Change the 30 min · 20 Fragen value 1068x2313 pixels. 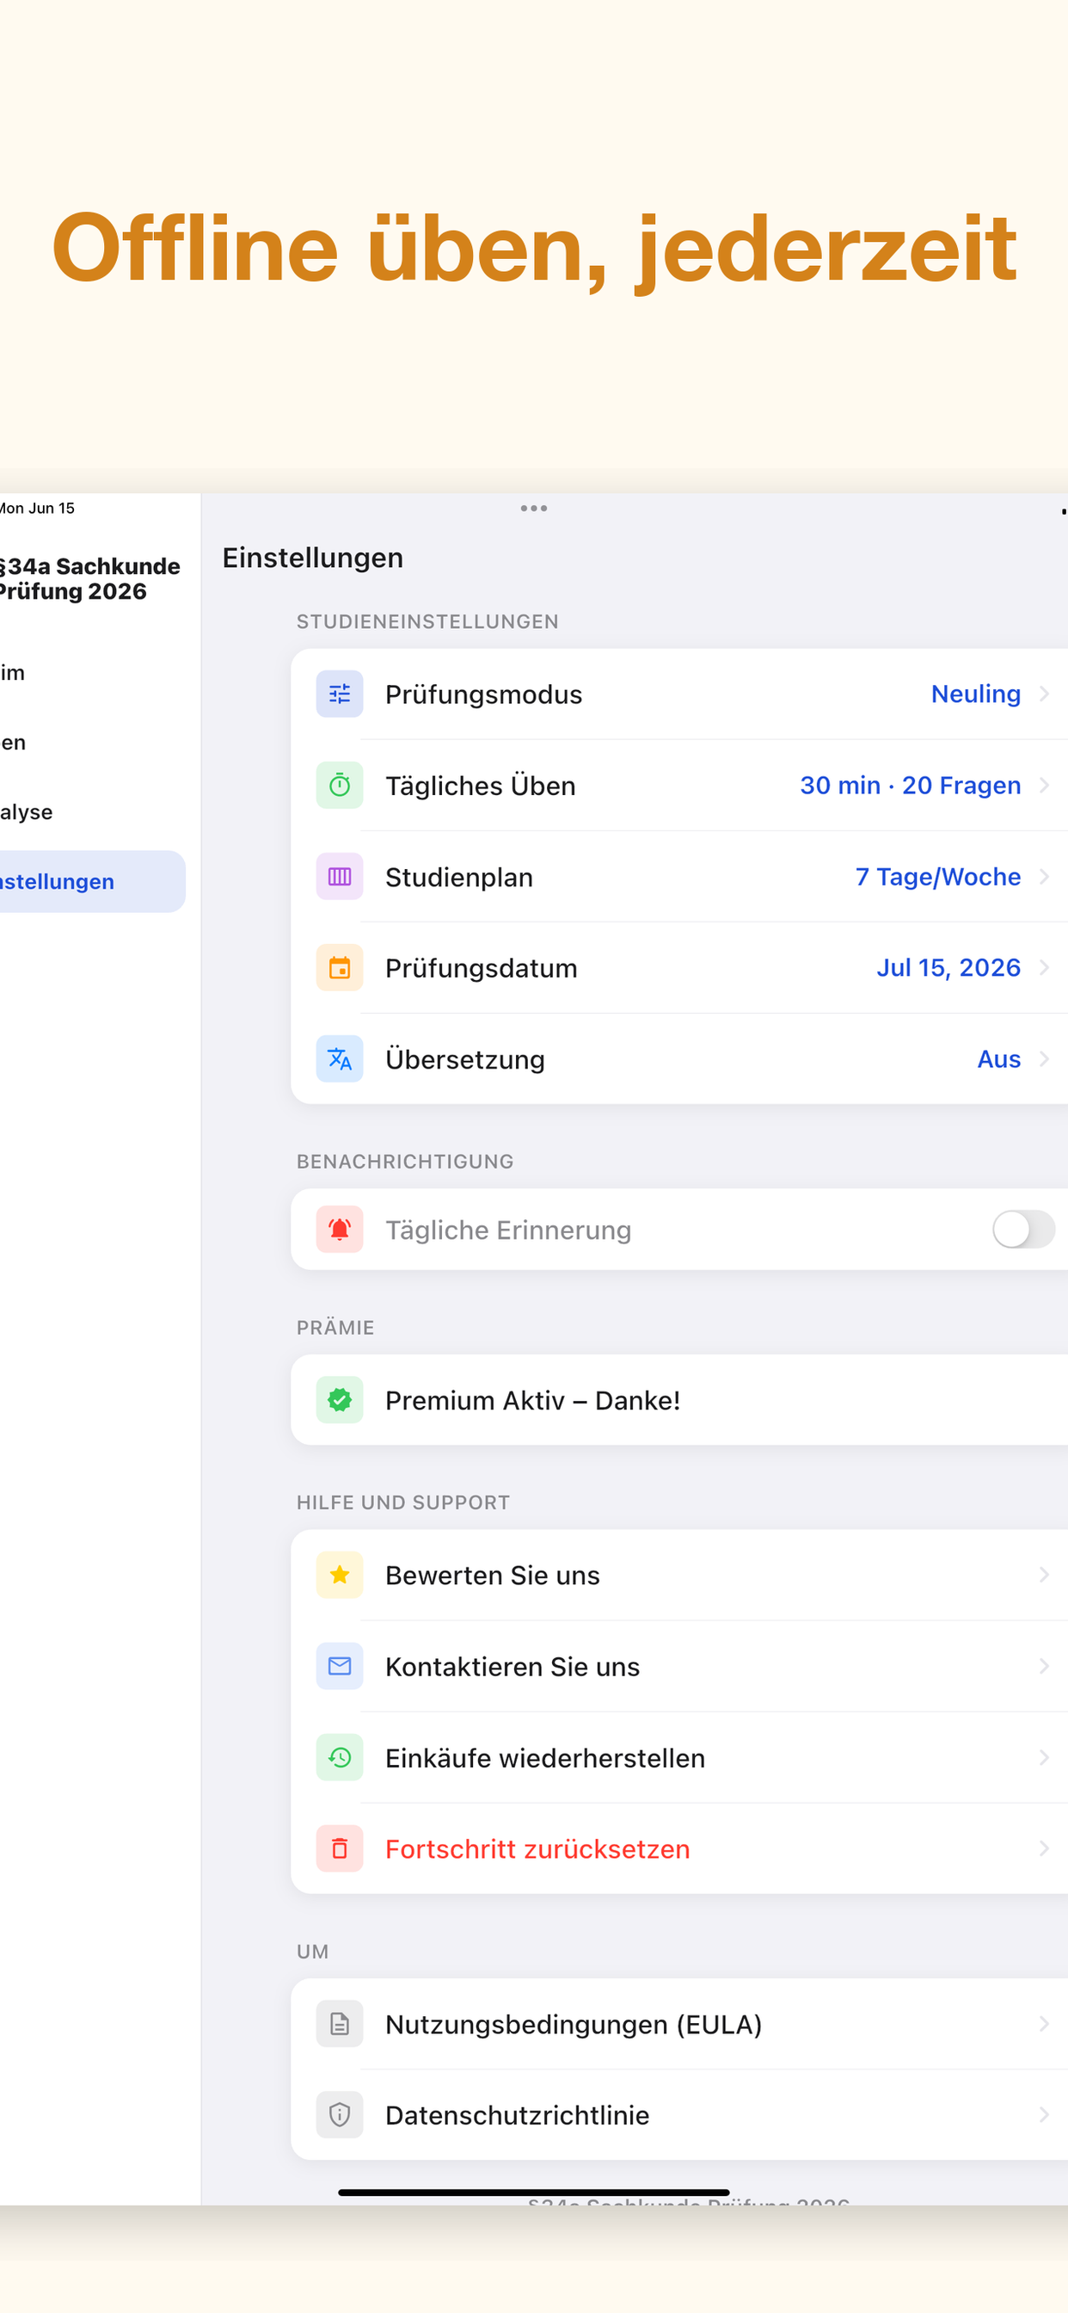tap(910, 786)
